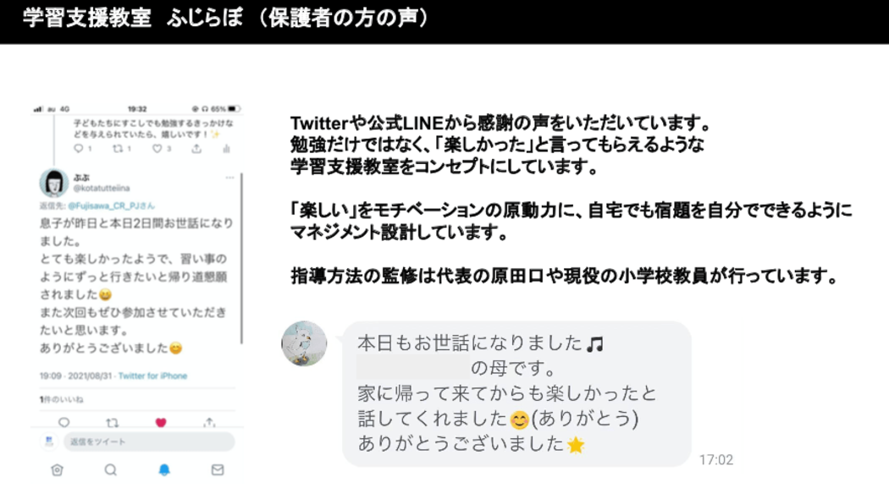The width and height of the screenshot is (889, 499).
Task: Click reply icon on upper parent tweet
Action: 78,148
